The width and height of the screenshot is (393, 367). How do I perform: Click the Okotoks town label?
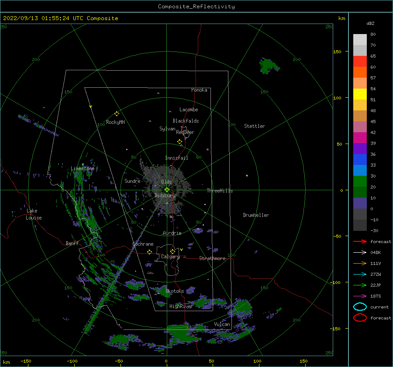(x=175, y=291)
